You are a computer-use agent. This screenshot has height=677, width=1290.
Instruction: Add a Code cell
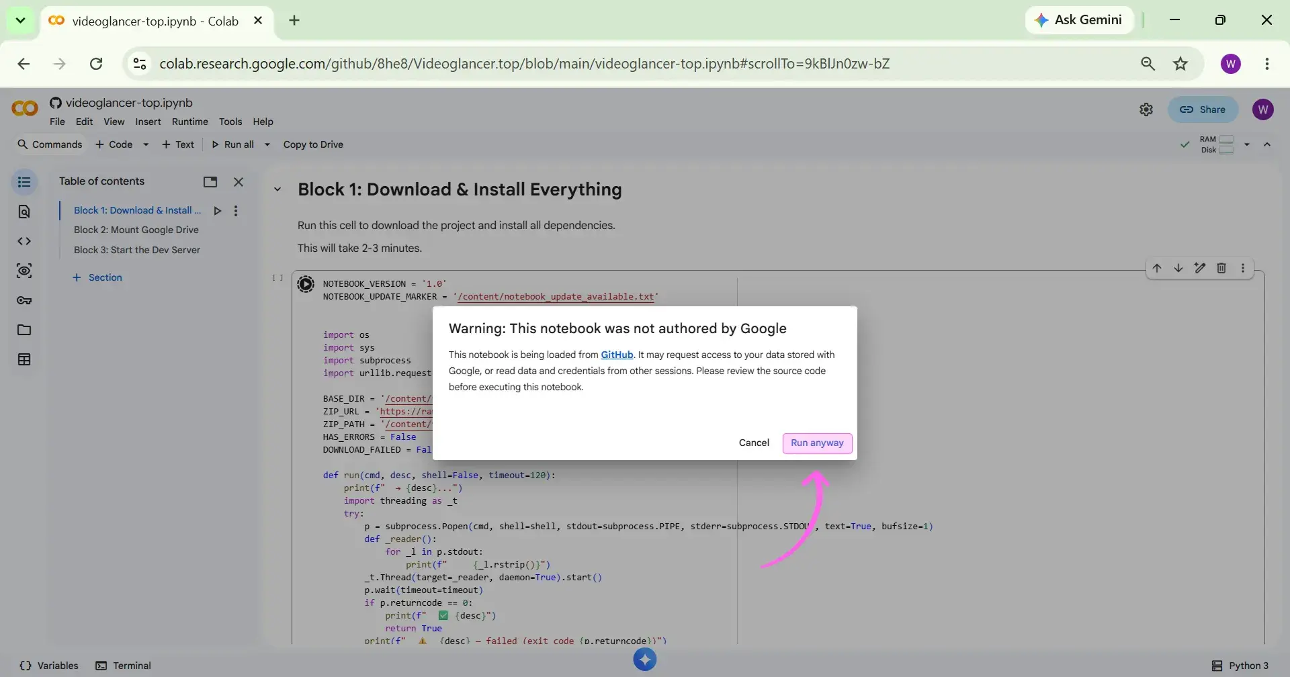114,144
